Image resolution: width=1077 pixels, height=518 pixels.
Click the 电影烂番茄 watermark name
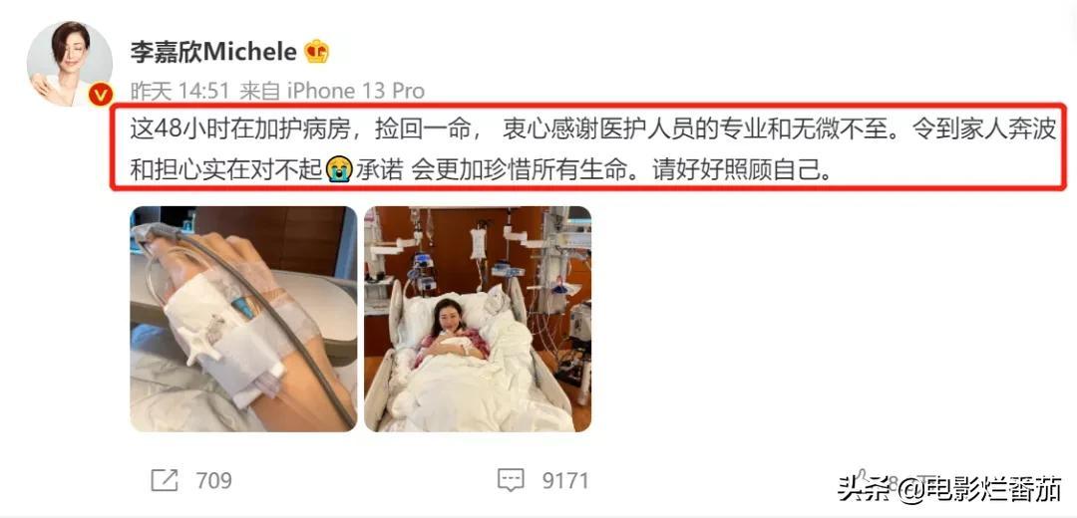(992, 488)
